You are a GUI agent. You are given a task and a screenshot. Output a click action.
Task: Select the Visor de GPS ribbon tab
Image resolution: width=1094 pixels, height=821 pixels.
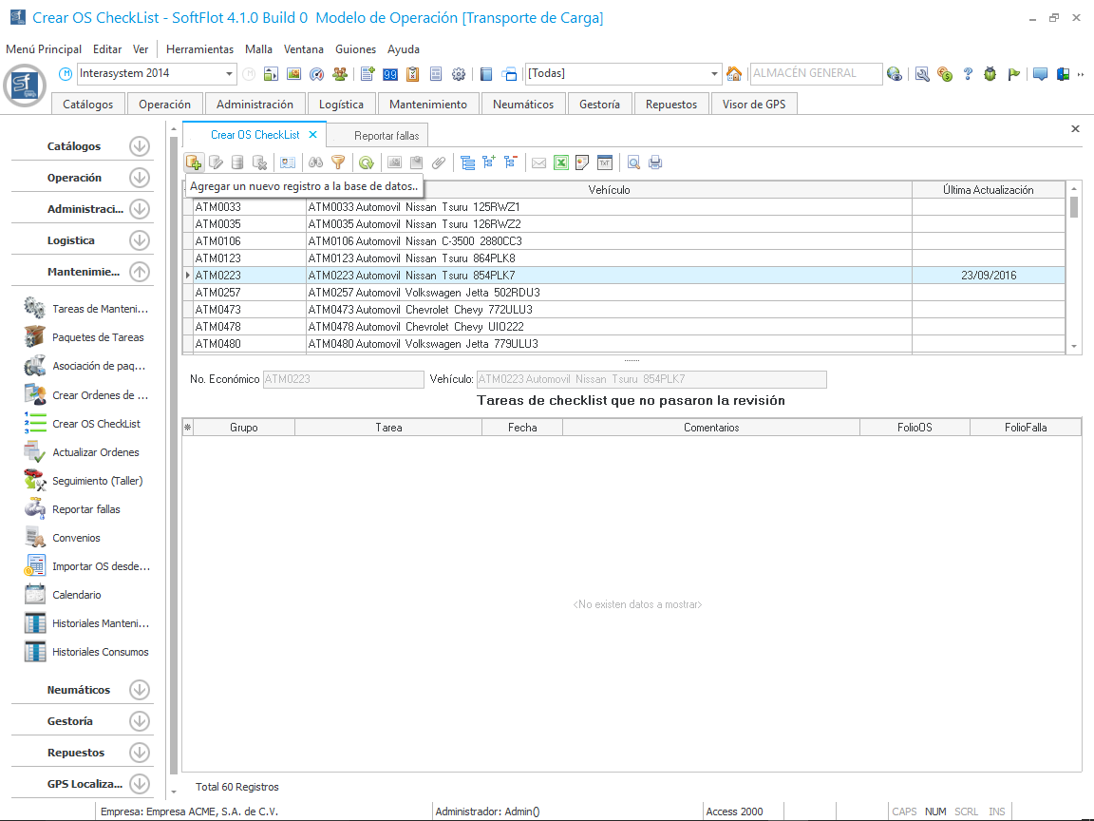click(754, 105)
